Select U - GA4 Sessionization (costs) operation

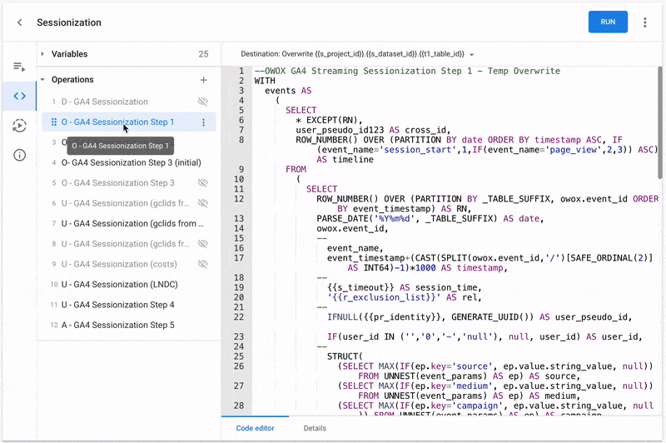point(119,264)
